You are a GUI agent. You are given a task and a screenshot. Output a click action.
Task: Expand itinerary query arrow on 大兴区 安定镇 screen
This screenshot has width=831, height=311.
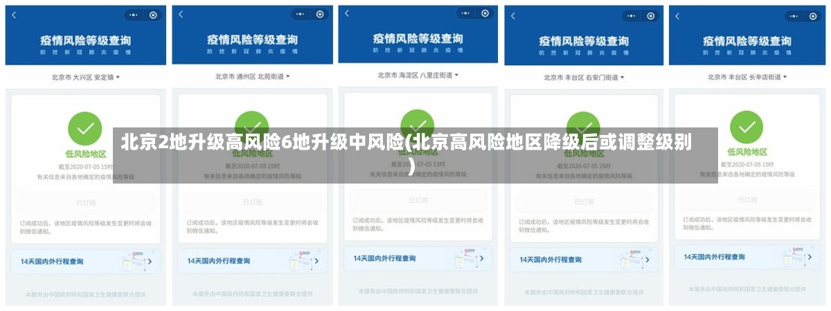click(x=150, y=261)
